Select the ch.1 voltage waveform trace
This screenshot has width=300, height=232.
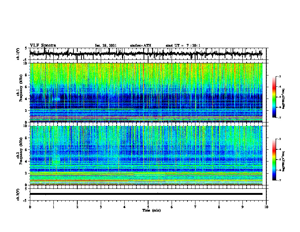pos(146,54)
